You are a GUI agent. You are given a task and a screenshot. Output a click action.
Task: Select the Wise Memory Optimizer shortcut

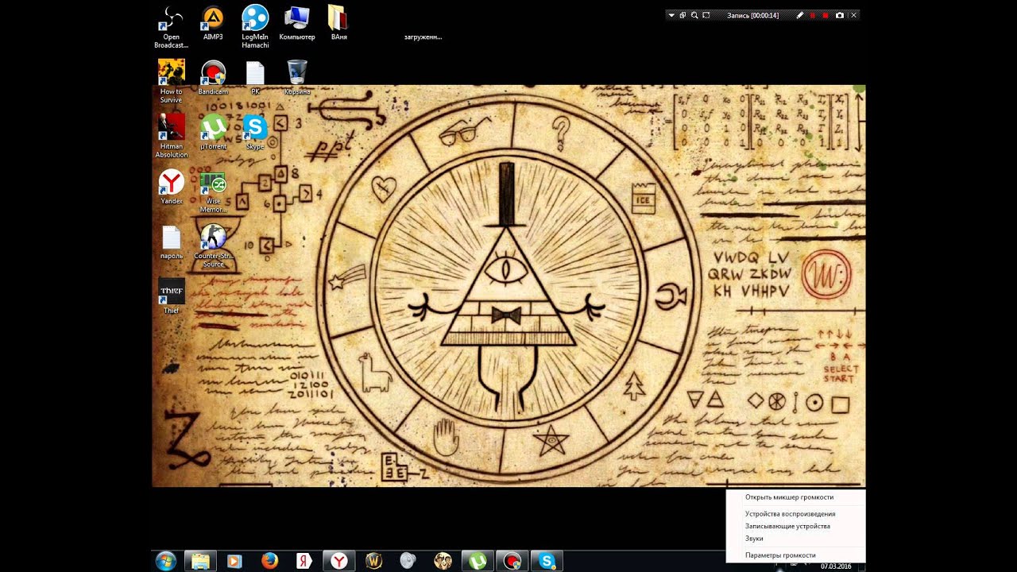tap(213, 191)
